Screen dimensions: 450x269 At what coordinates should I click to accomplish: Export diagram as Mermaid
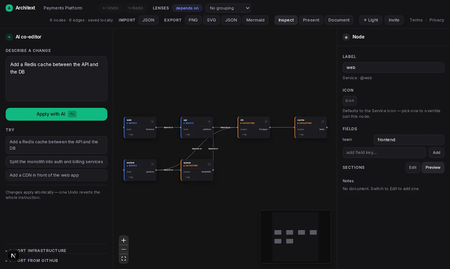[x=255, y=20]
